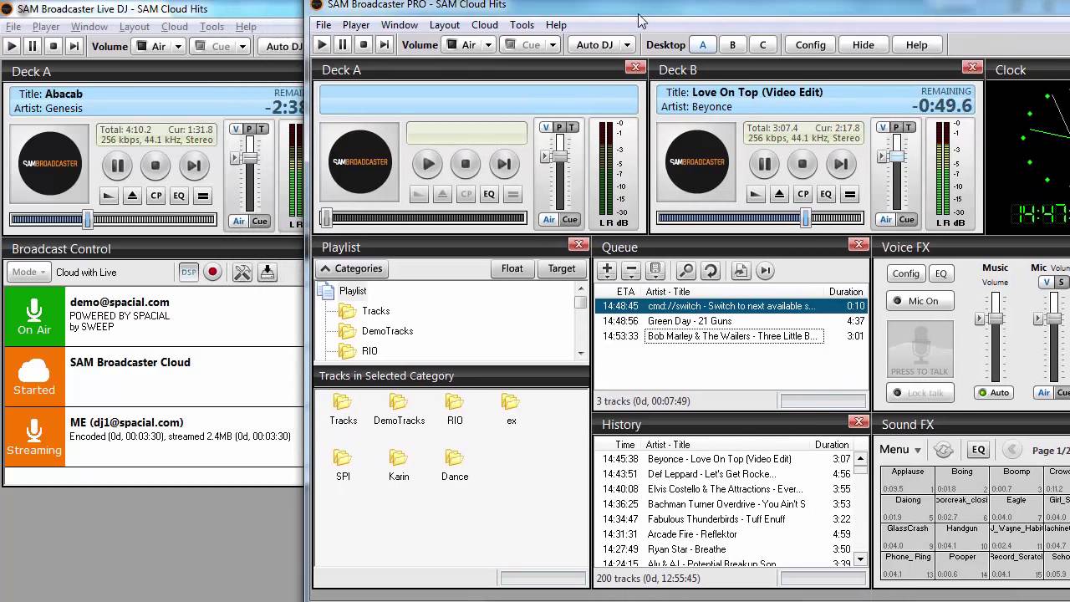This screenshot has height=602, width=1070.
Task: Open the Help menu in Live DJ window
Action: point(246,27)
